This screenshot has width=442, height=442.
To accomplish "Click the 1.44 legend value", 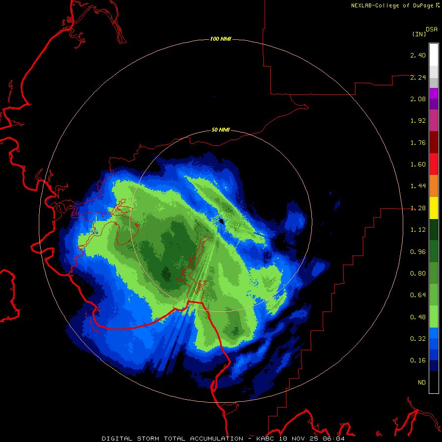I will pos(418,186).
